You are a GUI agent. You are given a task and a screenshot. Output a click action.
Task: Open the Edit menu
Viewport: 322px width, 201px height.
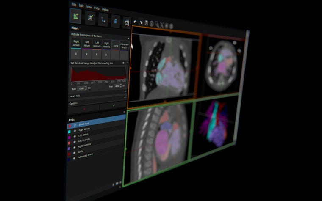(81, 6)
